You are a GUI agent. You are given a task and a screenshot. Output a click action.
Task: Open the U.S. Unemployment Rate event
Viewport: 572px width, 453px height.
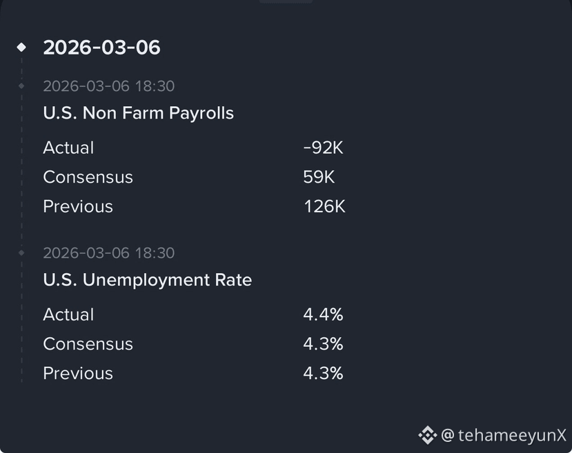[148, 280]
